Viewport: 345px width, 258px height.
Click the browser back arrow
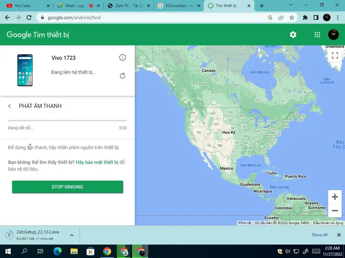pyautogui.click(x=7, y=17)
